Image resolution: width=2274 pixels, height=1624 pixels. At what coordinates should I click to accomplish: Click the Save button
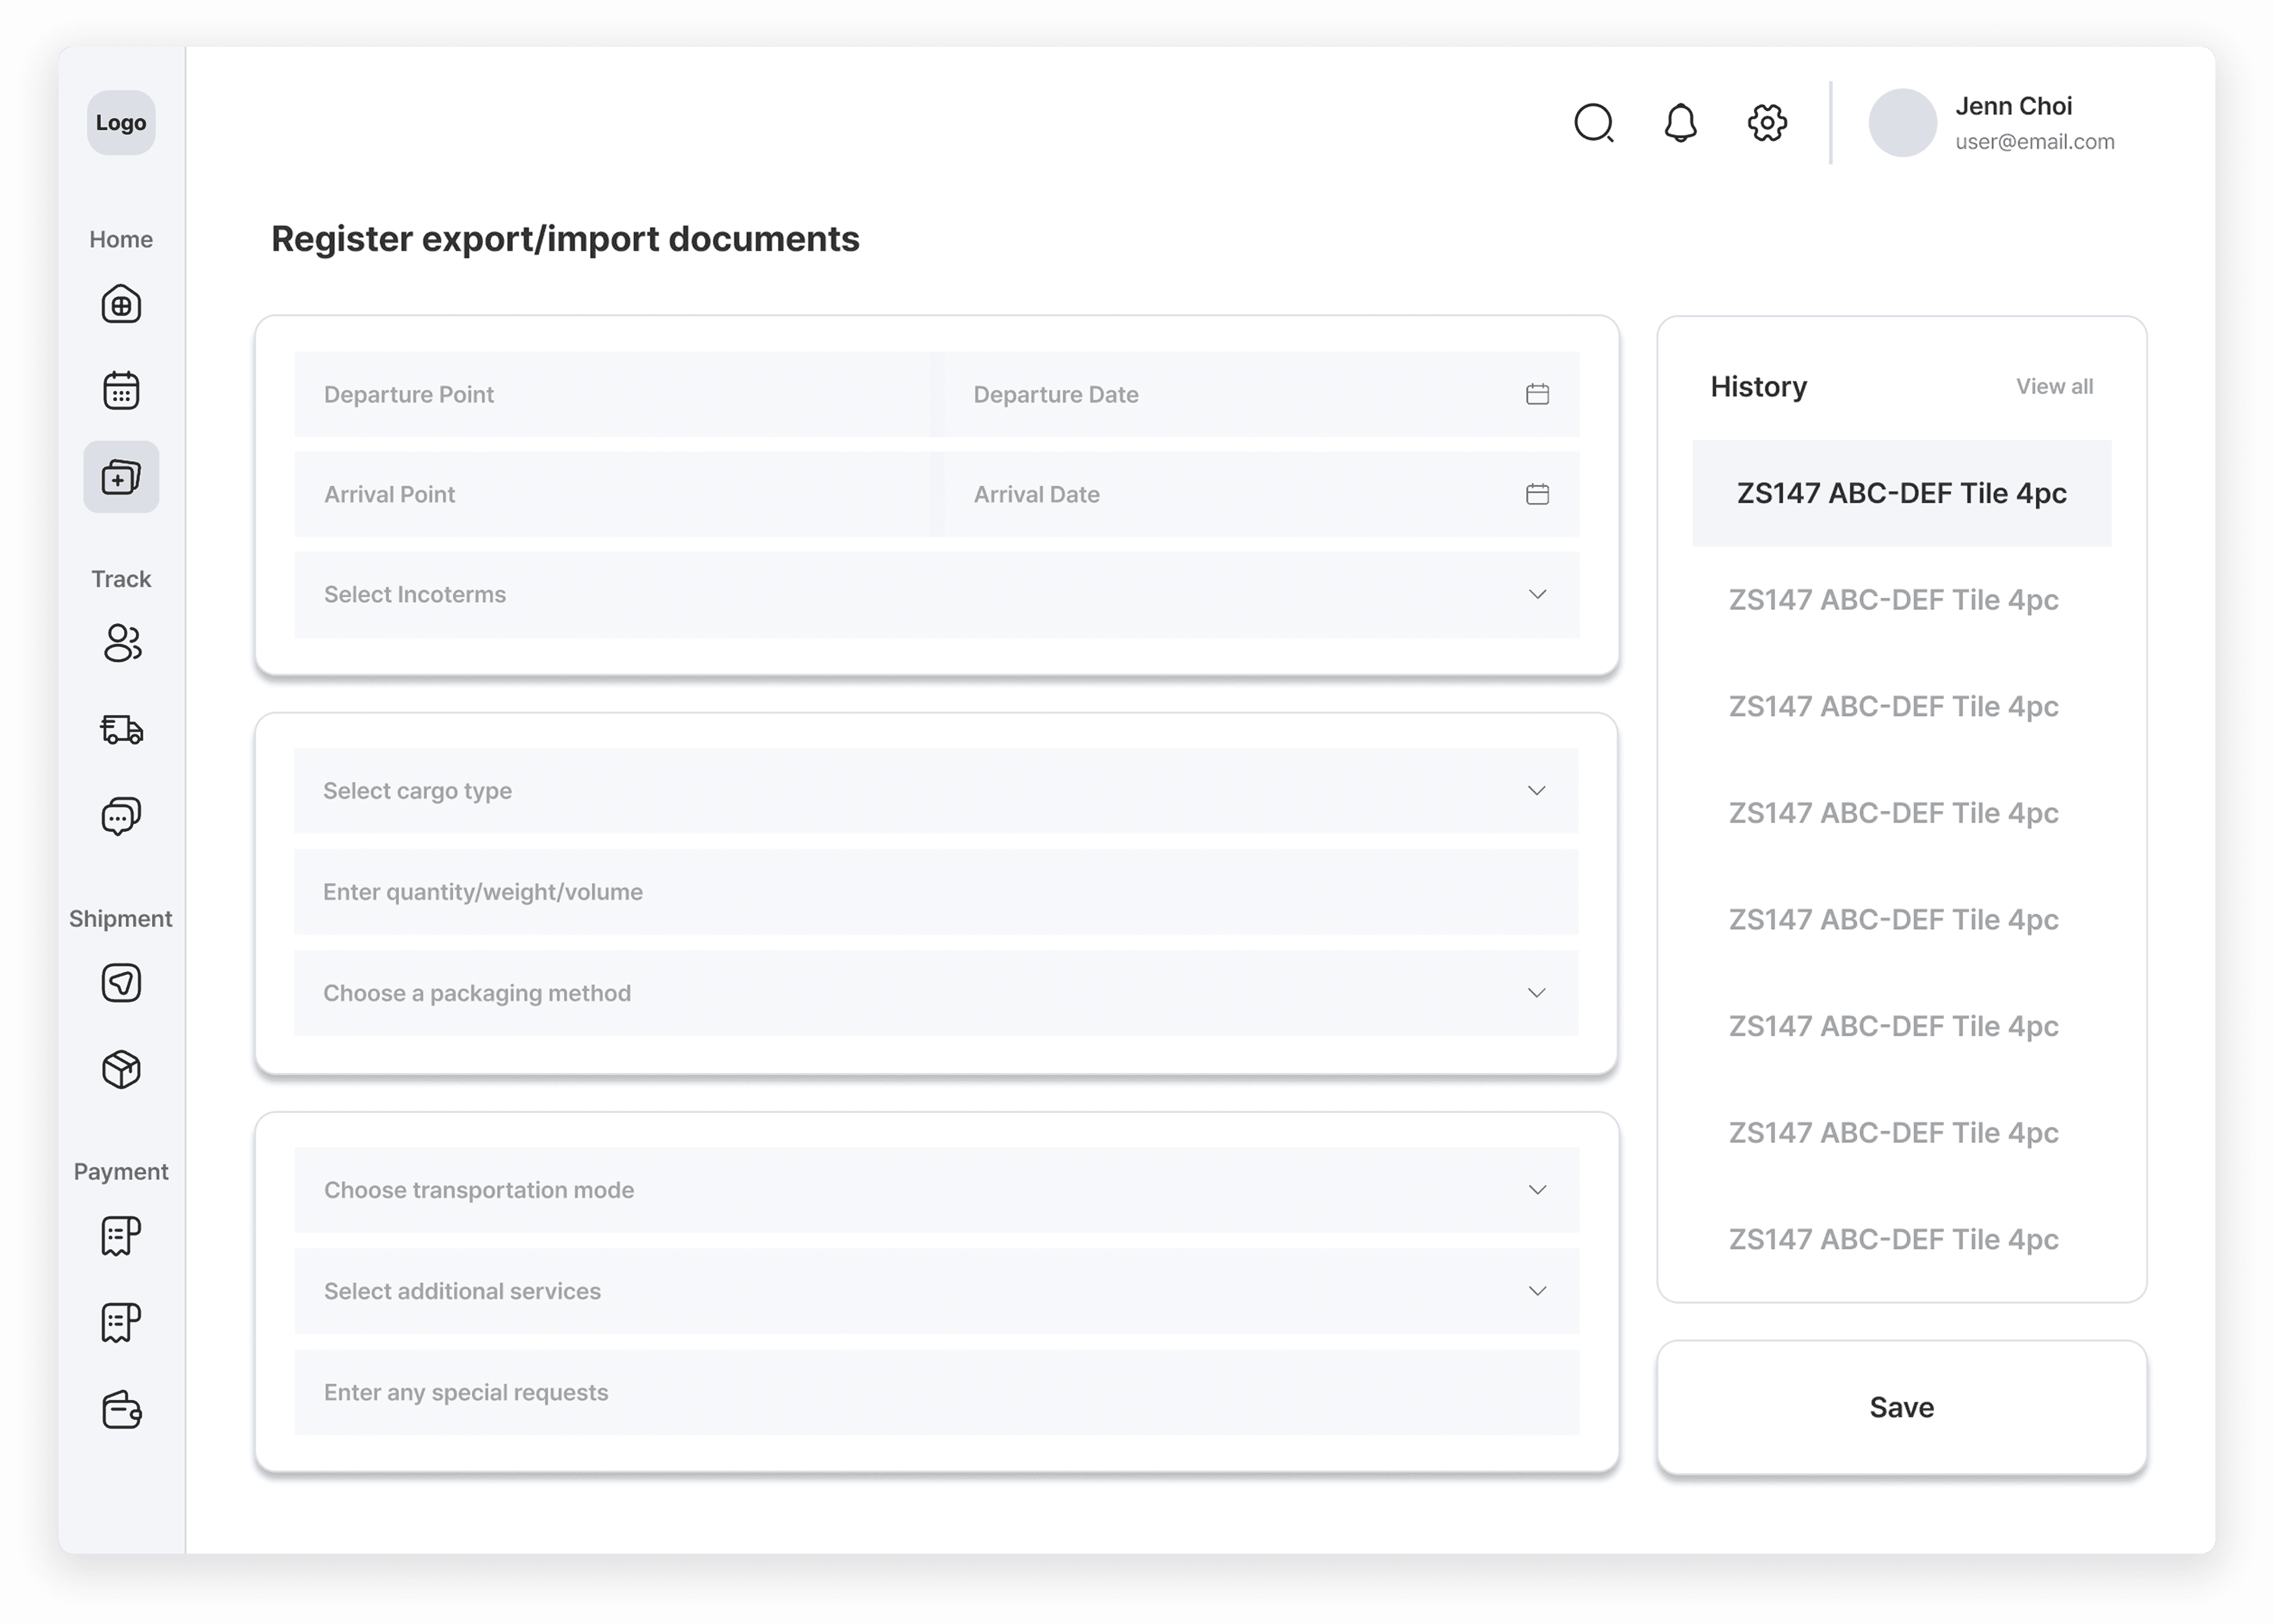1901,1407
